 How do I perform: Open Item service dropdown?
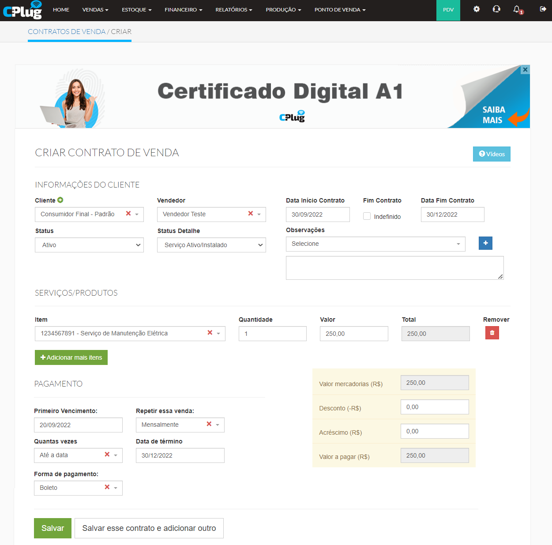[130, 334]
